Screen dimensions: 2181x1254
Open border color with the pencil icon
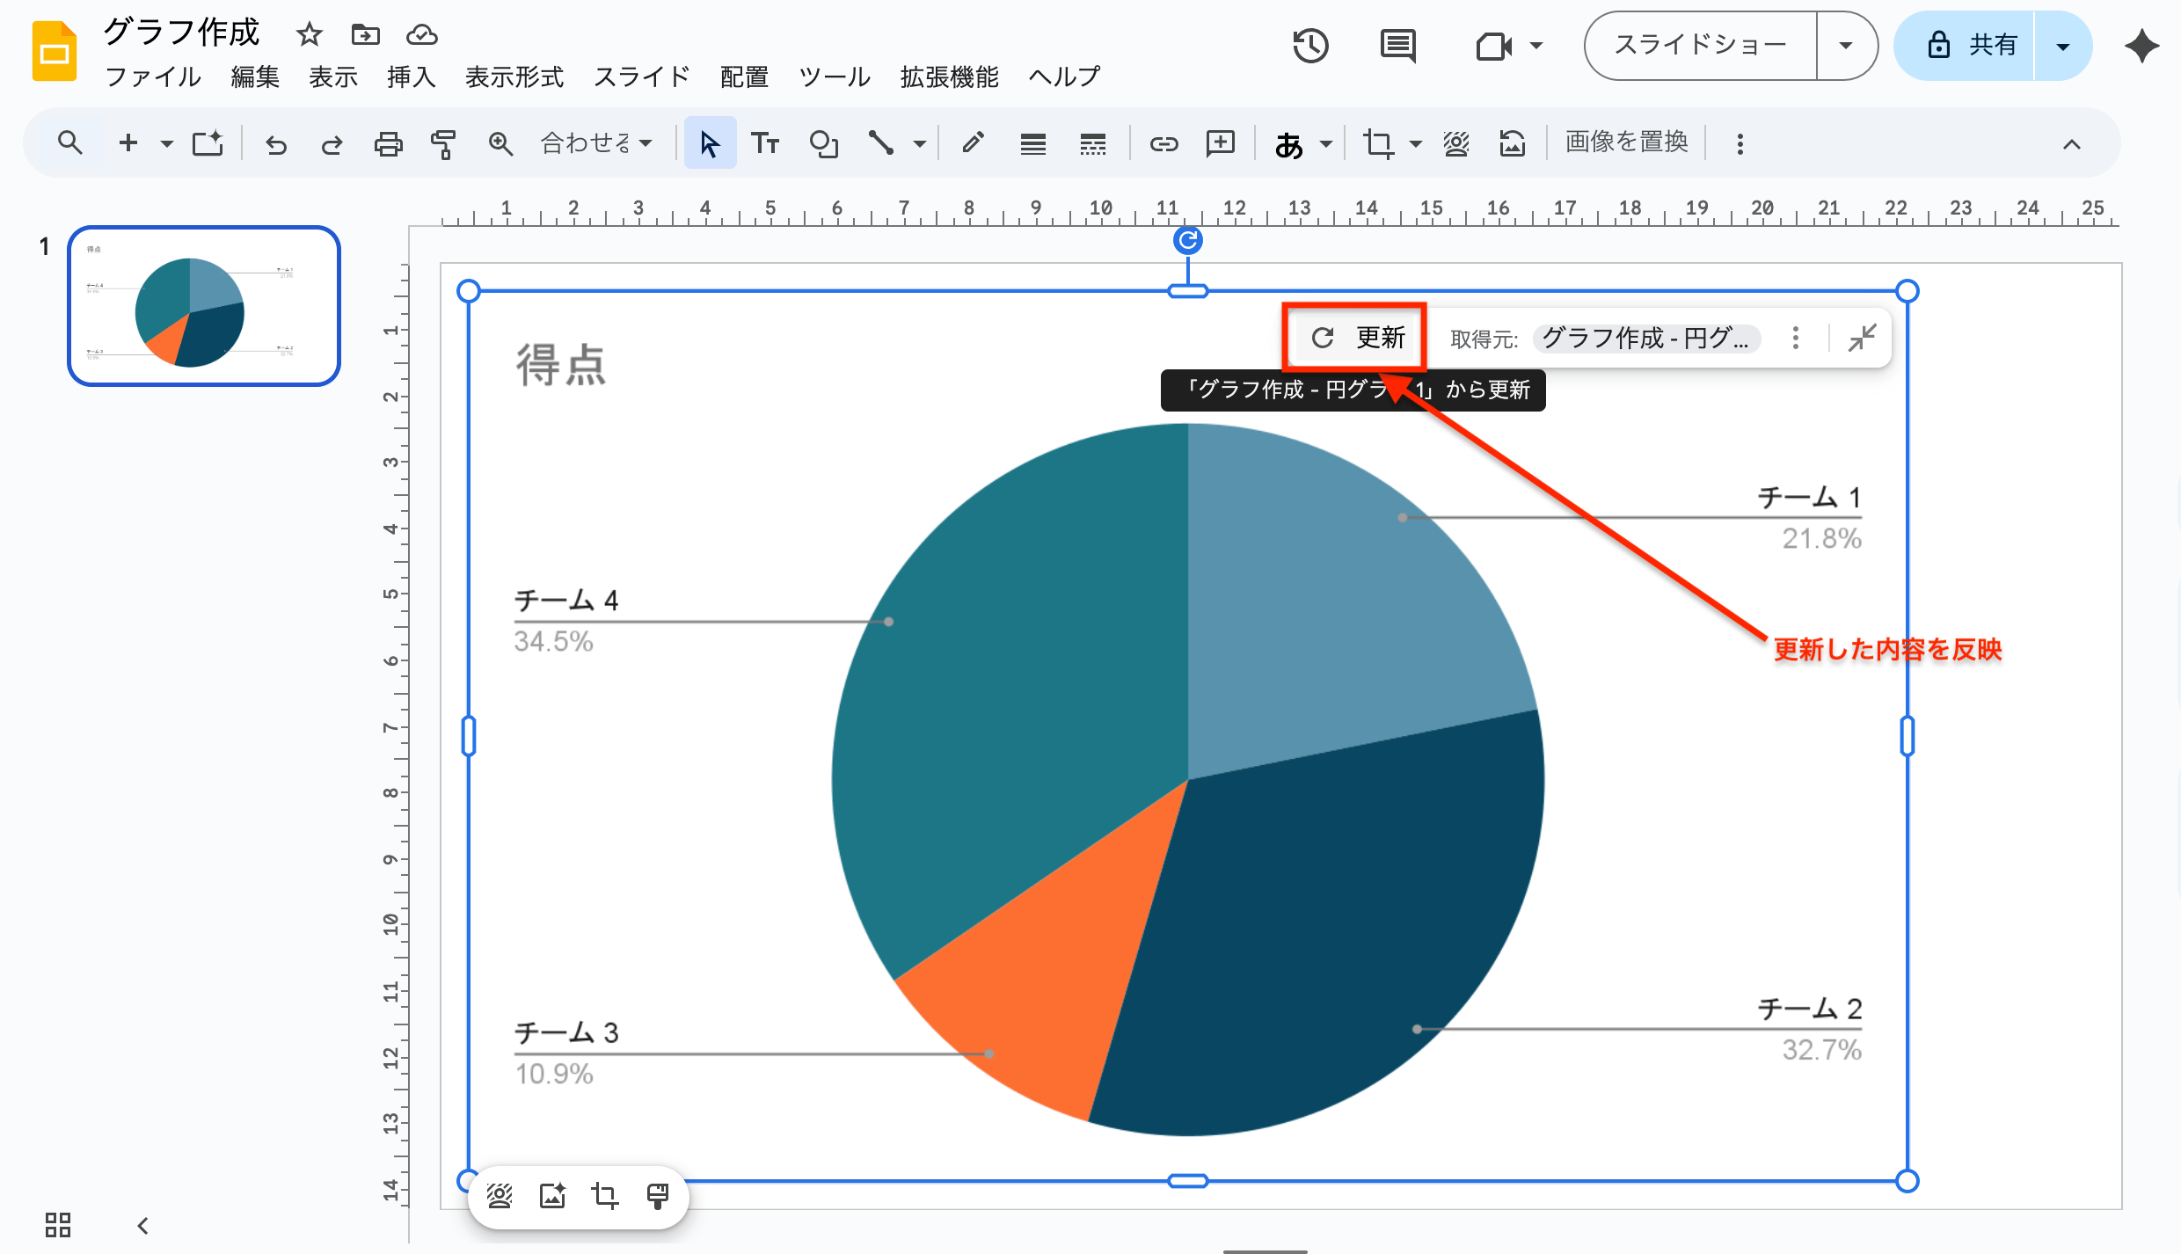(x=972, y=142)
